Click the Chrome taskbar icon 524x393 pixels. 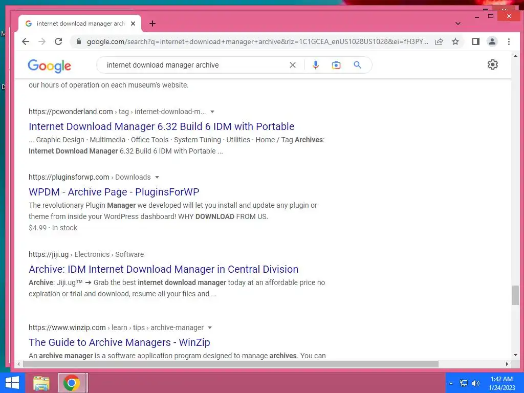point(72,383)
